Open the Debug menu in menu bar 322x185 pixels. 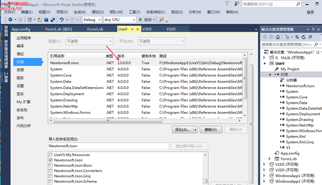click(x=98, y=12)
